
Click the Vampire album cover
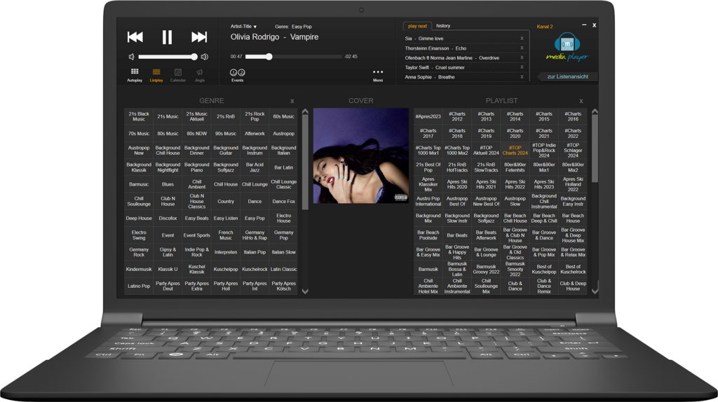tap(361, 155)
